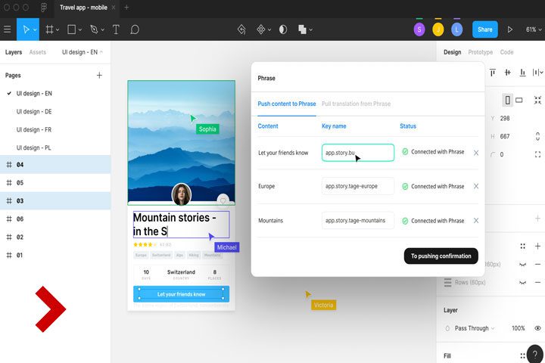Select the Pen tool

(94, 29)
